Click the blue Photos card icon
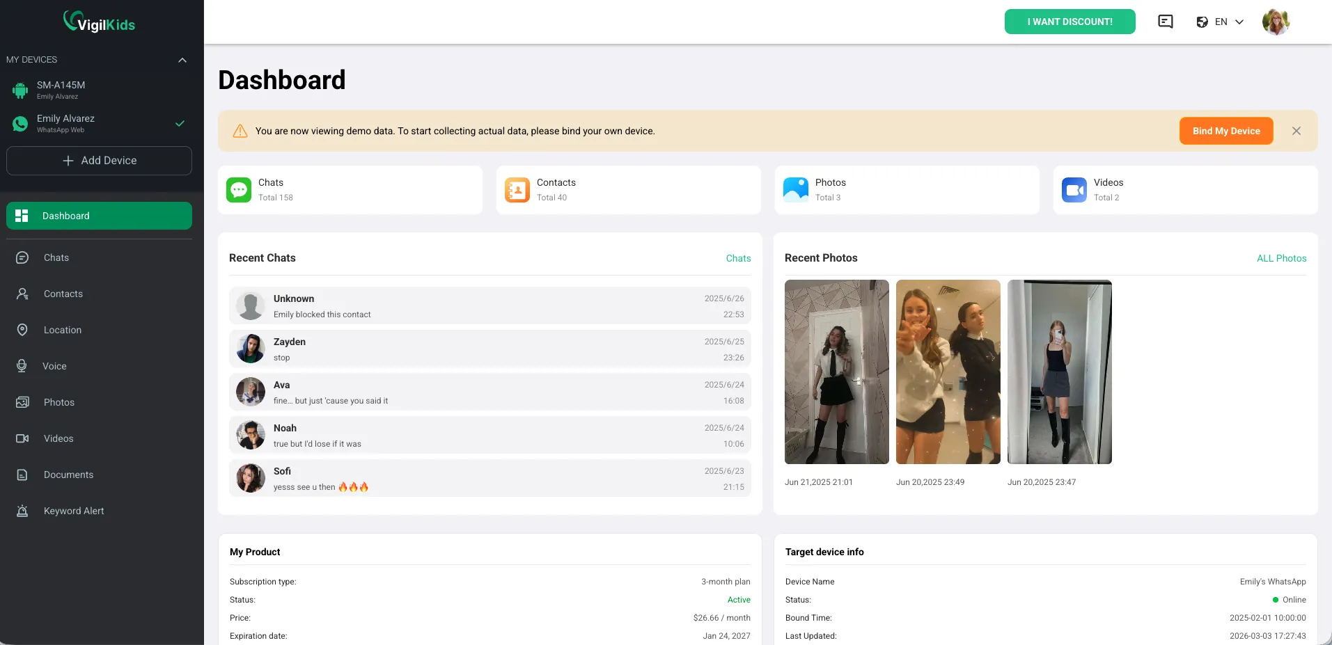The width and height of the screenshot is (1332, 645). [796, 190]
